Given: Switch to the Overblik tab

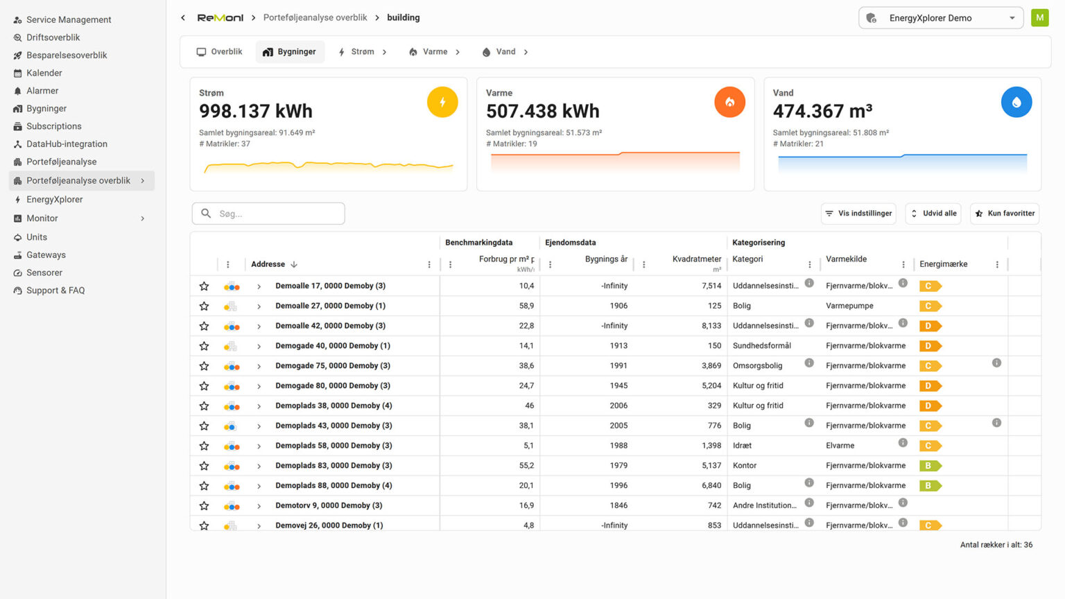Looking at the screenshot, I should [x=219, y=52].
